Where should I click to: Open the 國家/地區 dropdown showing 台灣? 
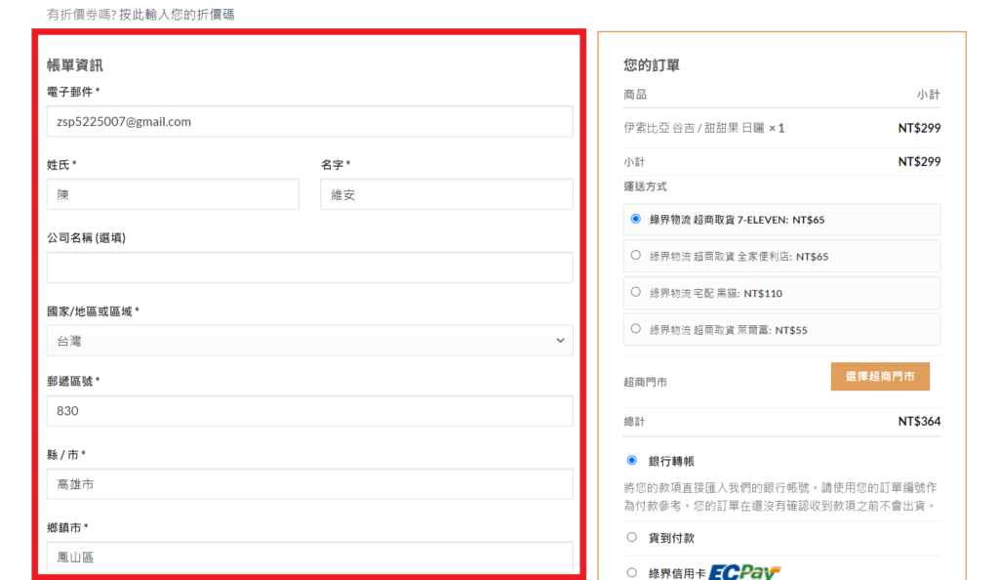pos(309,341)
